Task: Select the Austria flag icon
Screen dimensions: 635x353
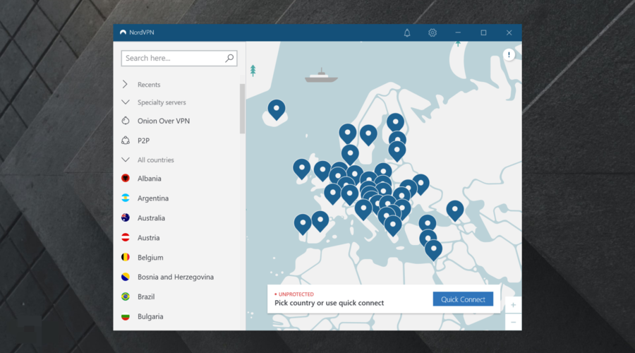Action: pyautogui.click(x=126, y=237)
